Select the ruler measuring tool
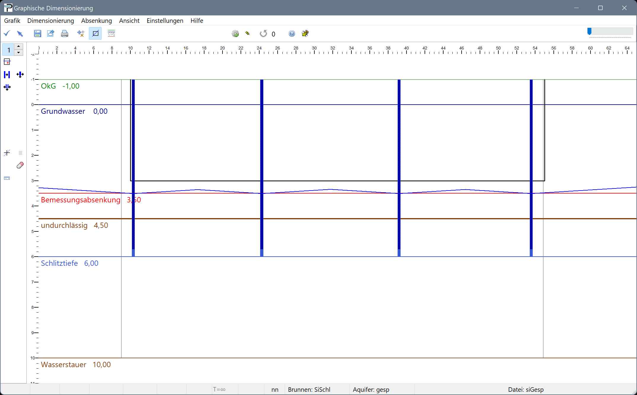 7,178
